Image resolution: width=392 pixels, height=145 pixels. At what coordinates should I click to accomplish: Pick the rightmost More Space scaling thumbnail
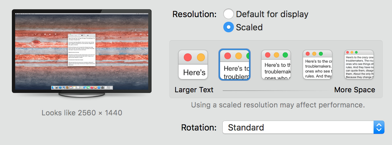point(359,65)
